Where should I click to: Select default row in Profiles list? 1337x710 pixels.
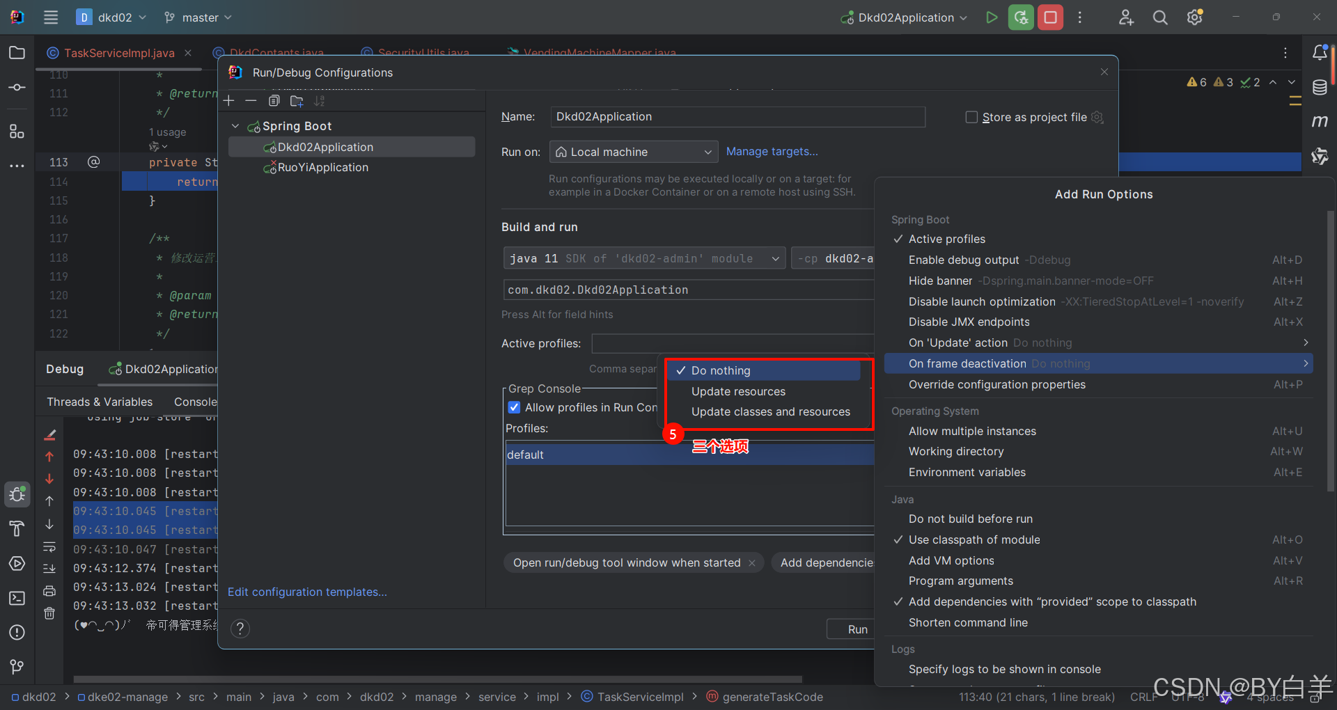(689, 455)
